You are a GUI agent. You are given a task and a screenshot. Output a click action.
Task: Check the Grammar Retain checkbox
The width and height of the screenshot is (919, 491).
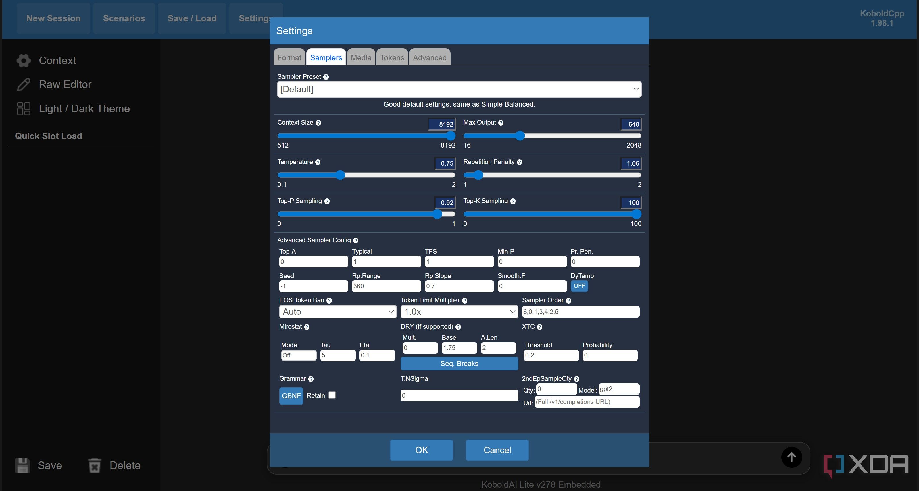[x=332, y=395]
